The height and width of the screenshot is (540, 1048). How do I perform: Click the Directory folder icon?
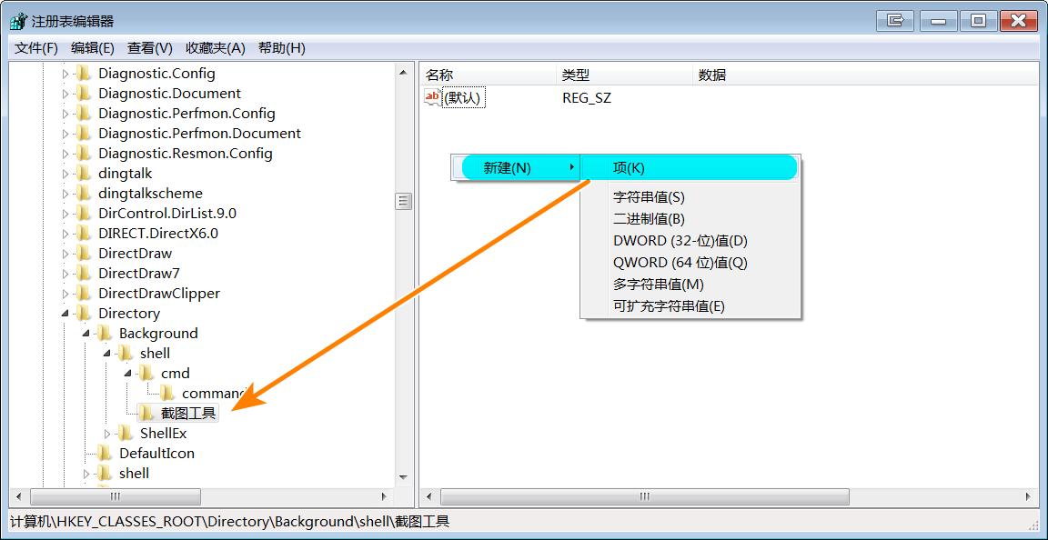83,314
